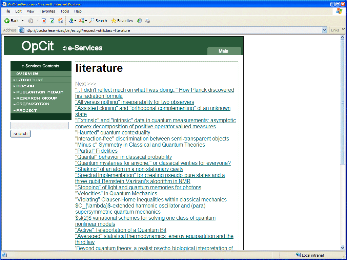
Task: Open Favorites star toolbar button
Action: [x=122, y=21]
